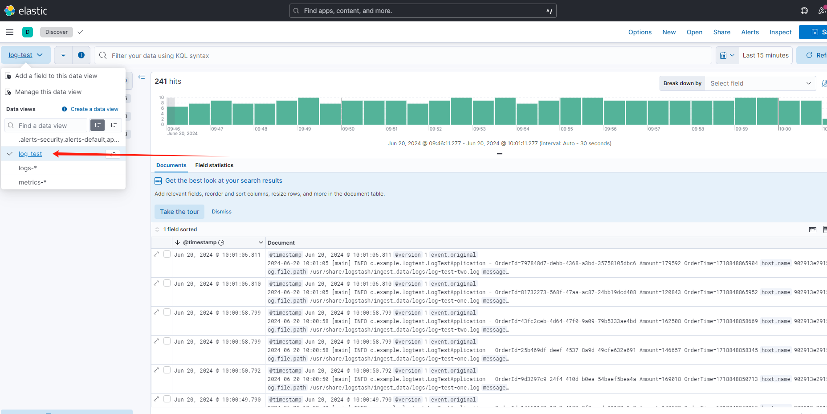The height and width of the screenshot is (414, 827).
Task: Click the Save button disk icon
Action: [x=815, y=32]
